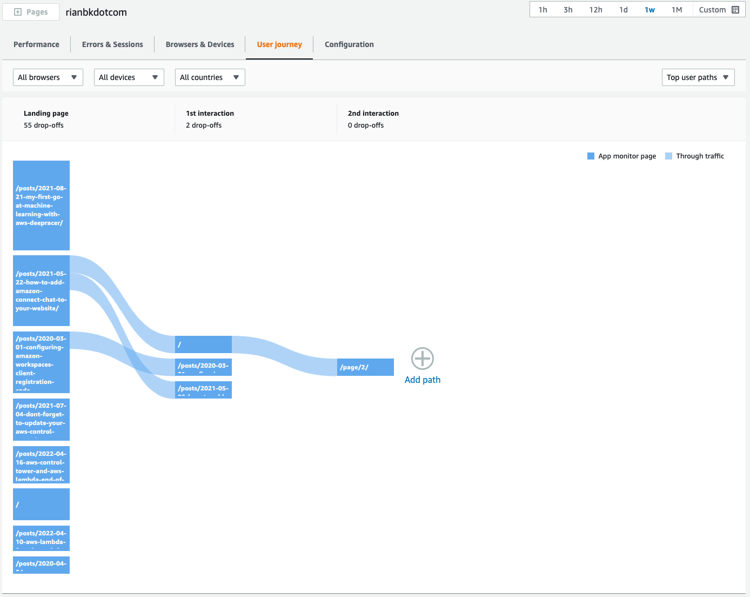Image resolution: width=750 pixels, height=597 pixels.
Task: Click the Add path plus icon
Action: (x=423, y=359)
